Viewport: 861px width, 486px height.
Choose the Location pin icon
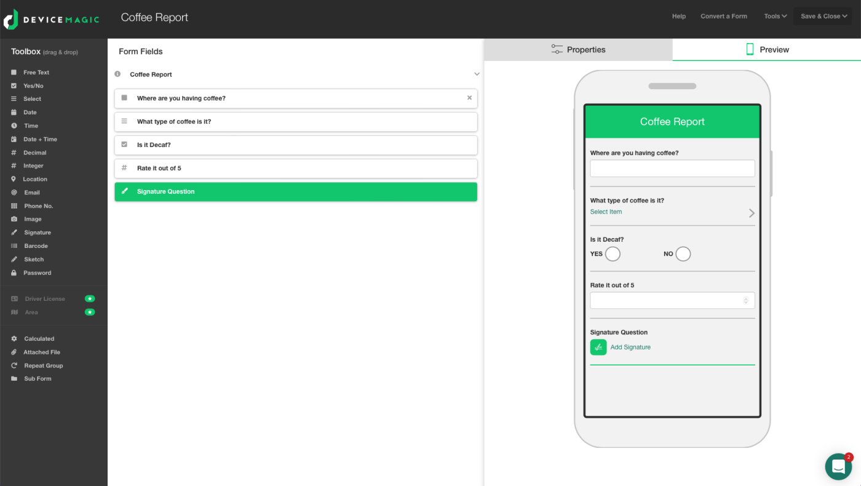tap(14, 179)
